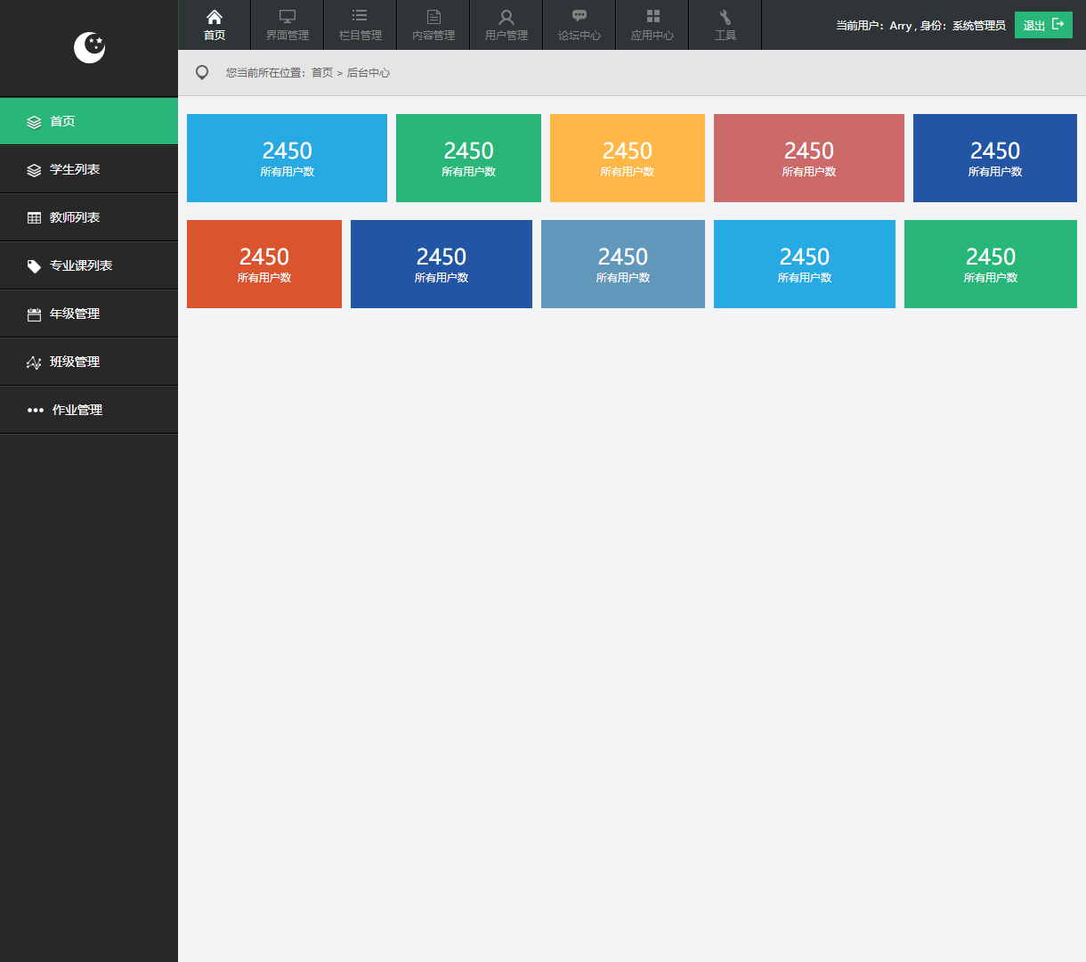Click the orange-yellow 2450 statistics tile
The image size is (1086, 962).
628,158
